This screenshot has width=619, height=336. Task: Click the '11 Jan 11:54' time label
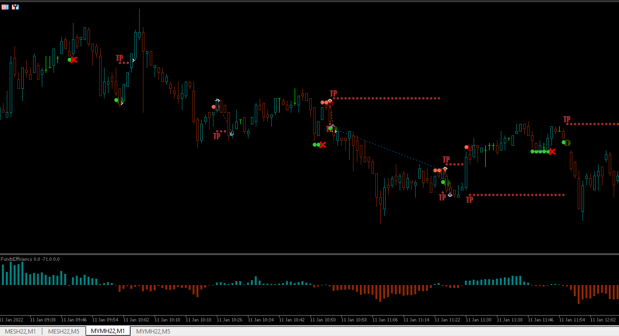coord(572,320)
